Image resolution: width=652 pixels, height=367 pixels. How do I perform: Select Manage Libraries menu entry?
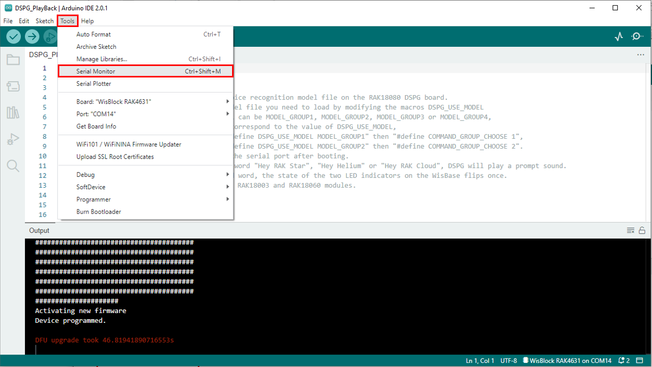(x=146, y=59)
